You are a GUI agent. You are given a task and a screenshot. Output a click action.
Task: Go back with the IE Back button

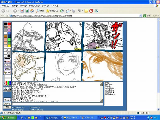pos(5,11)
